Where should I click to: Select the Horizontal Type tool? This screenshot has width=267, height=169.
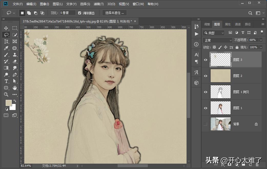6,81
